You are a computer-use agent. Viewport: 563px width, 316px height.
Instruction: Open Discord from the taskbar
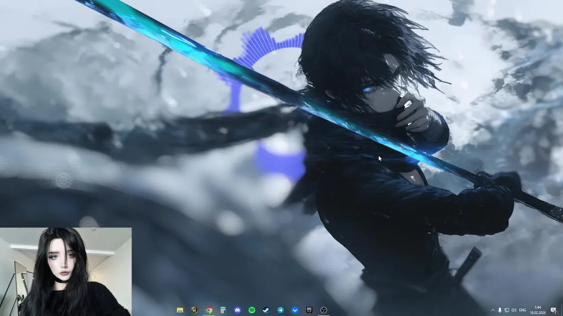tap(238, 310)
